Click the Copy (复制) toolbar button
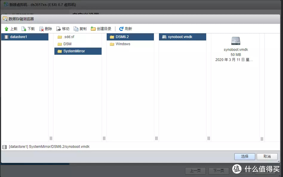The width and height of the screenshot is (283, 177). [80, 29]
